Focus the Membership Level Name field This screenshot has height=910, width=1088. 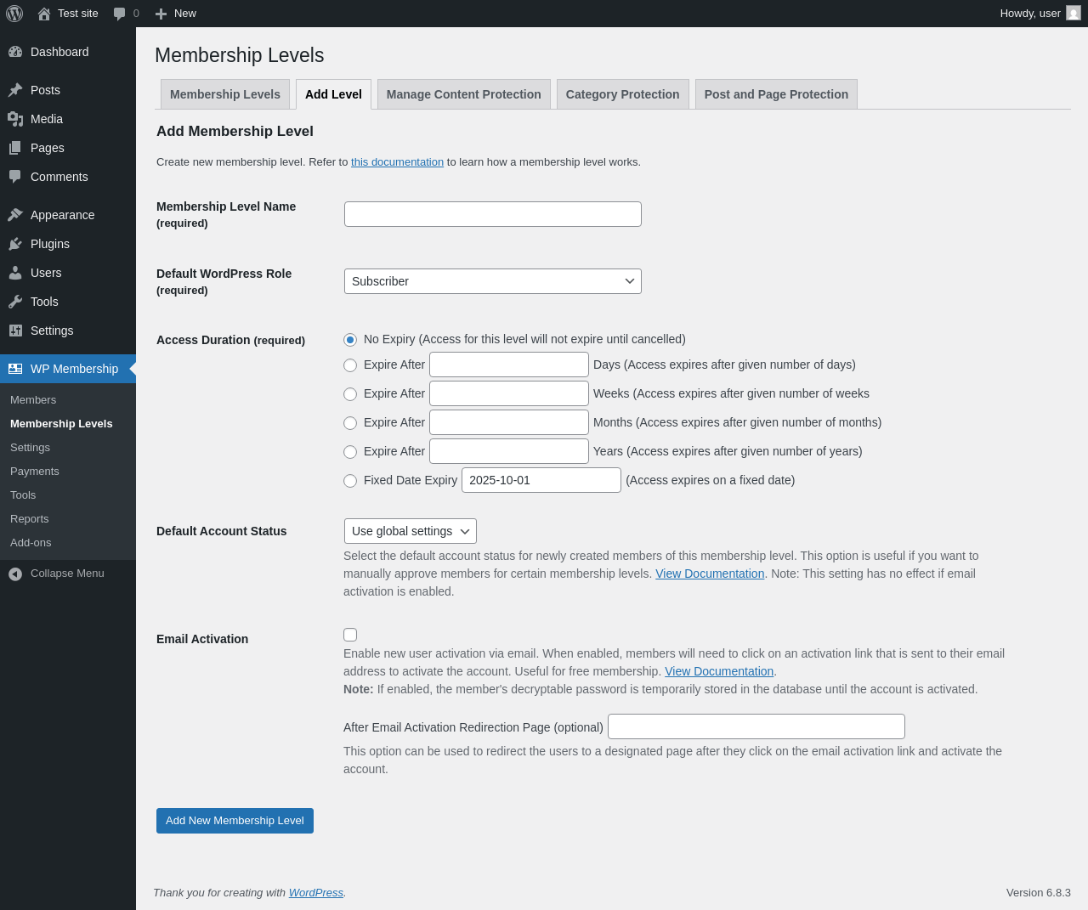[x=493, y=214]
